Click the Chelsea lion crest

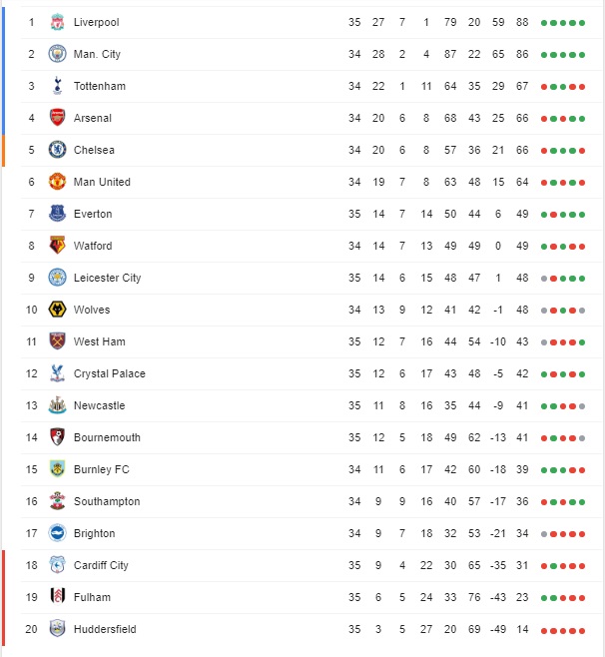click(x=57, y=150)
